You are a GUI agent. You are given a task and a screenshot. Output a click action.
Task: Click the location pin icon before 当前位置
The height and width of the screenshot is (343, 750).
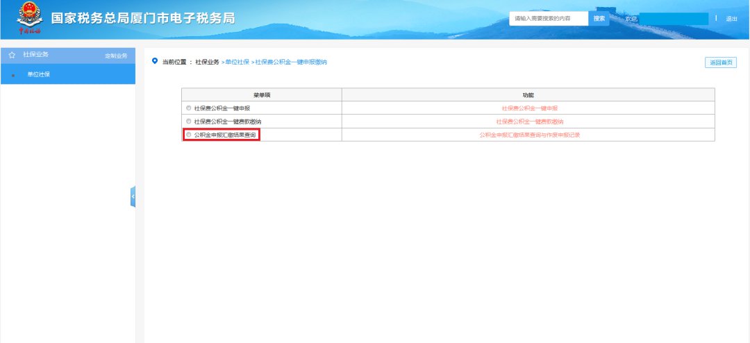pyautogui.click(x=154, y=61)
